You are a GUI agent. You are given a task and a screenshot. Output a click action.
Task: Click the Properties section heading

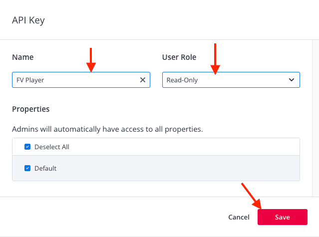coord(31,109)
